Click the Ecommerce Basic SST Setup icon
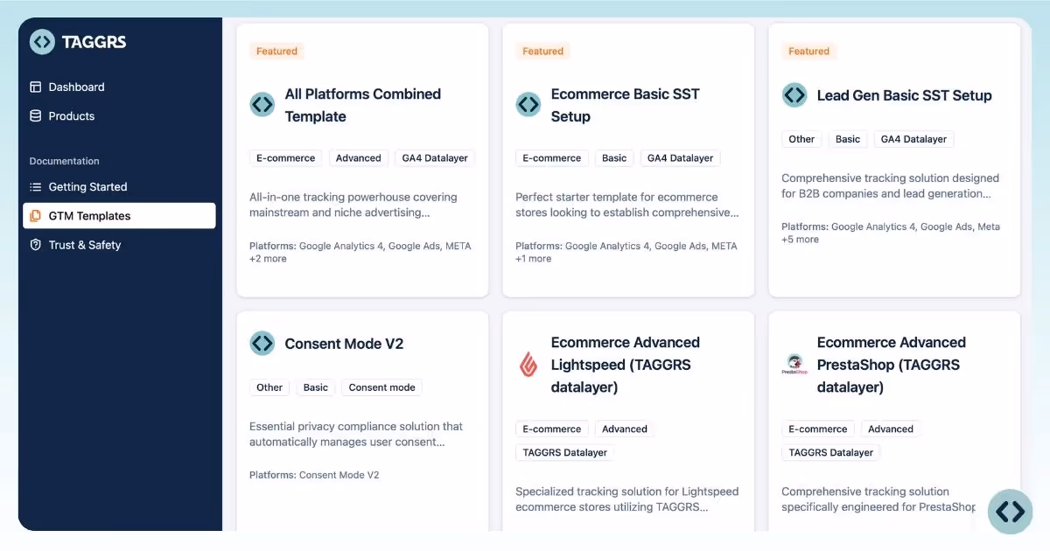Screen dimensions: 1050x551 pos(528,105)
